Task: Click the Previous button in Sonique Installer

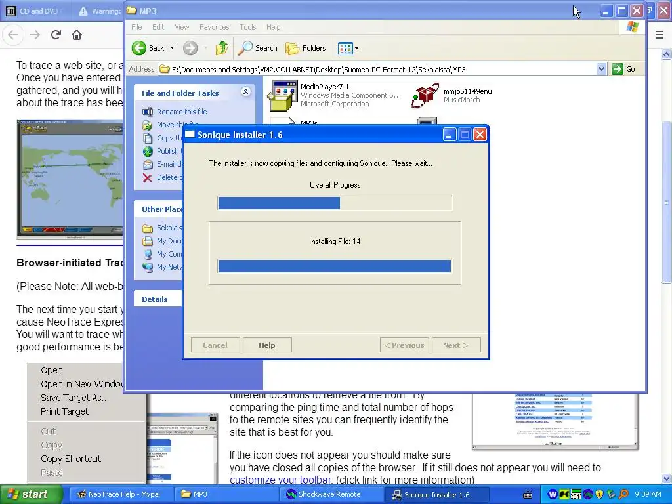Action: point(404,345)
